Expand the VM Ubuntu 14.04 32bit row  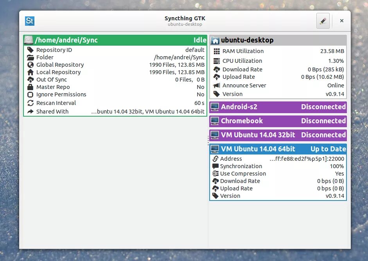[x=278, y=135]
